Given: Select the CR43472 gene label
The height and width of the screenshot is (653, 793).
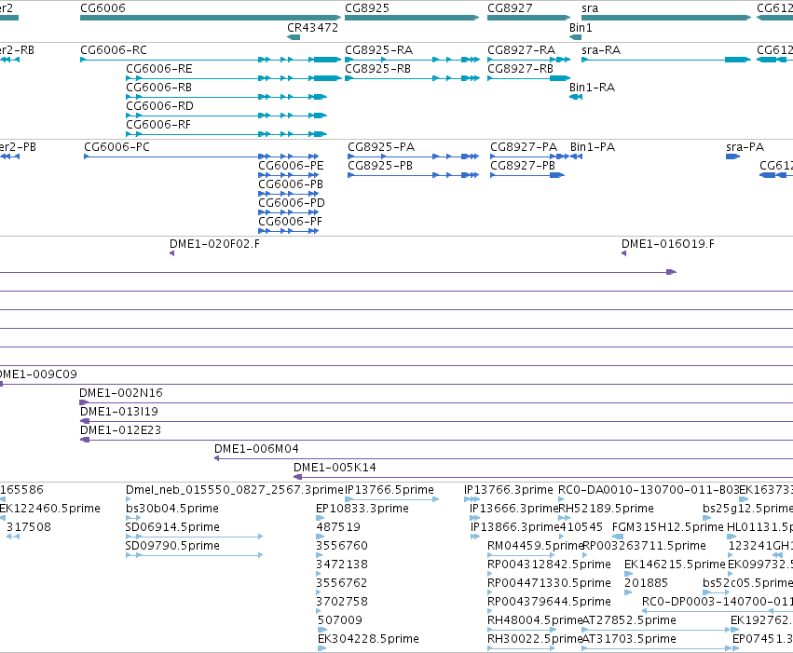Looking at the screenshot, I should pyautogui.click(x=312, y=28).
